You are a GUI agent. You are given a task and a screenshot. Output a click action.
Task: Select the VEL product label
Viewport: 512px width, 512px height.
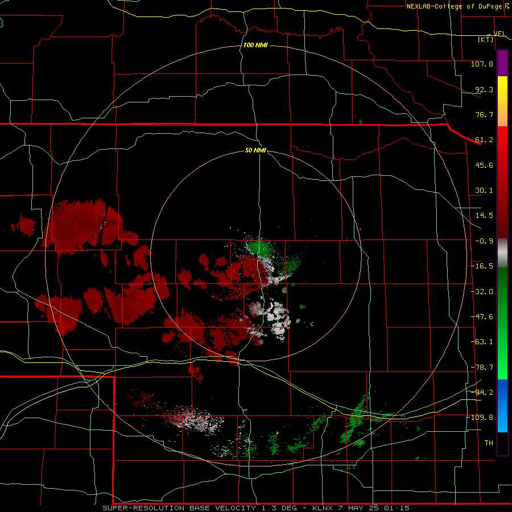click(499, 34)
